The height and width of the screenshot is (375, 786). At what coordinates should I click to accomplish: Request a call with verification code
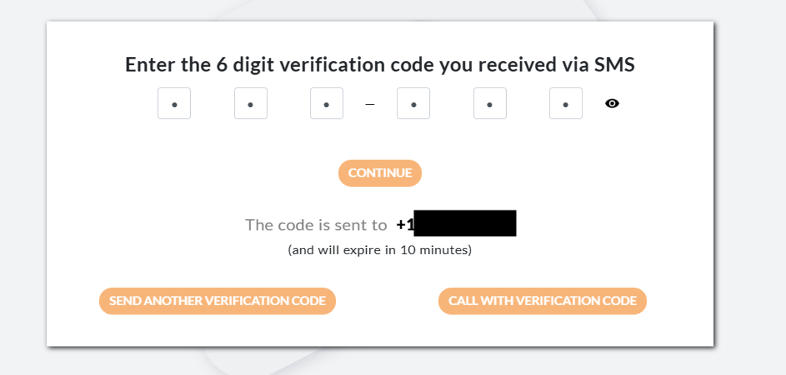[x=542, y=301]
